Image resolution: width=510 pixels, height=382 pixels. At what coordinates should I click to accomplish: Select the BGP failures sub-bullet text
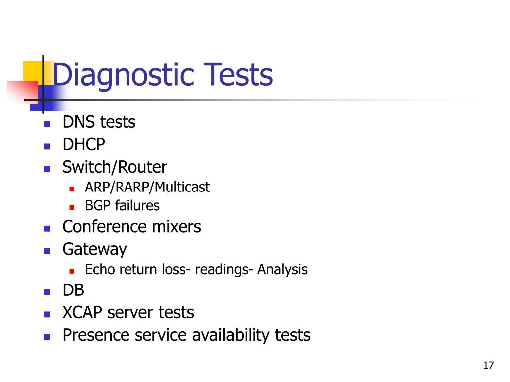click(122, 205)
